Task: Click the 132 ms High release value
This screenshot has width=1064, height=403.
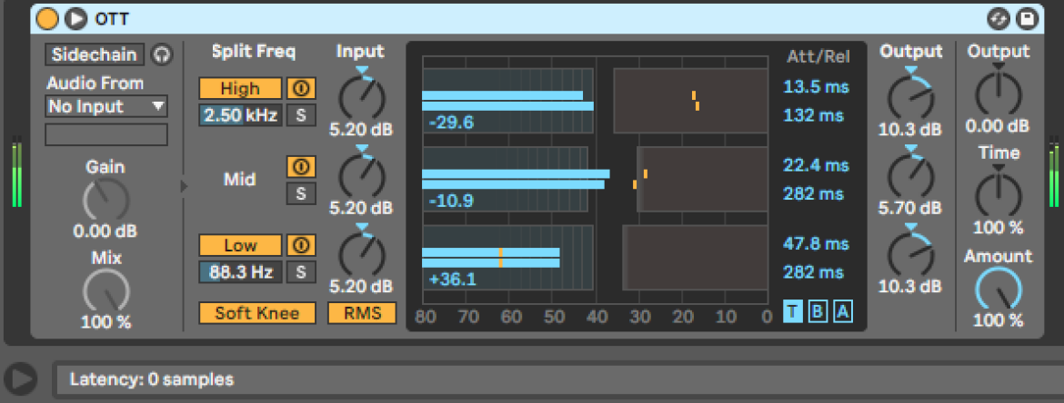Action: (814, 115)
